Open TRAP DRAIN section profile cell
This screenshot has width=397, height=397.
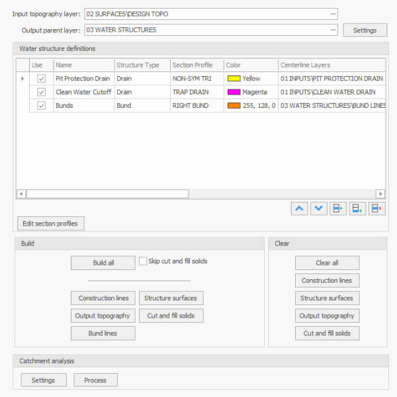point(197,92)
